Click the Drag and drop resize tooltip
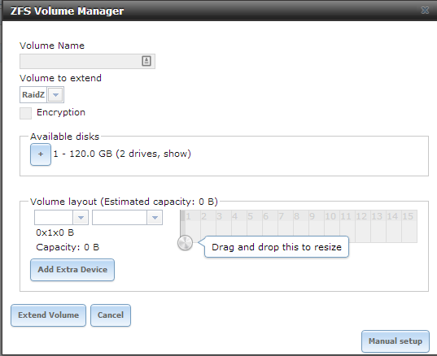437x356 pixels. click(x=277, y=247)
